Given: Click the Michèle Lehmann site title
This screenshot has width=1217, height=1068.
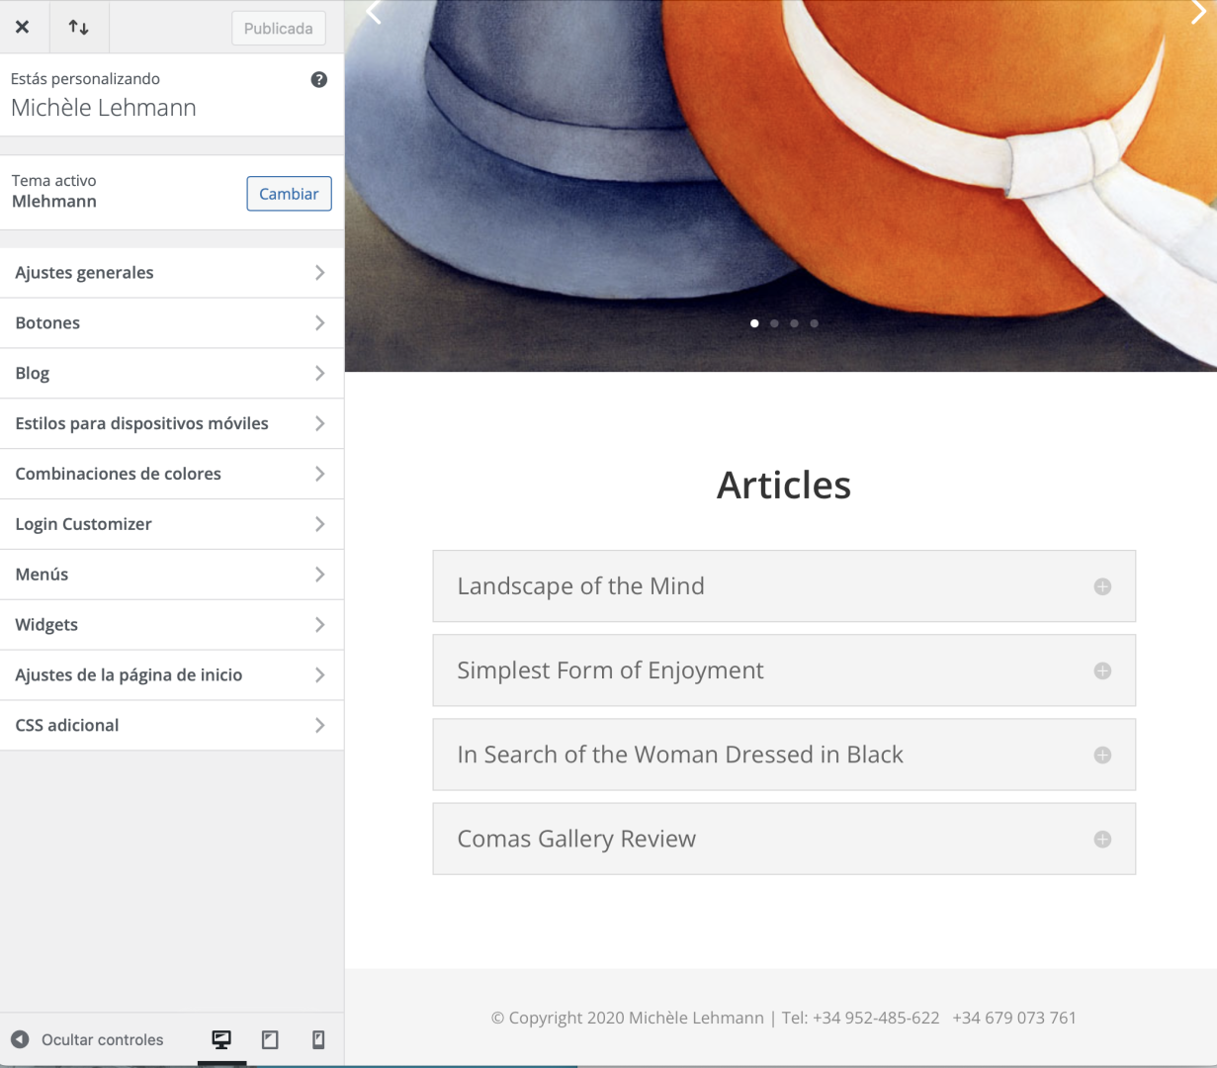Looking at the screenshot, I should 104,108.
